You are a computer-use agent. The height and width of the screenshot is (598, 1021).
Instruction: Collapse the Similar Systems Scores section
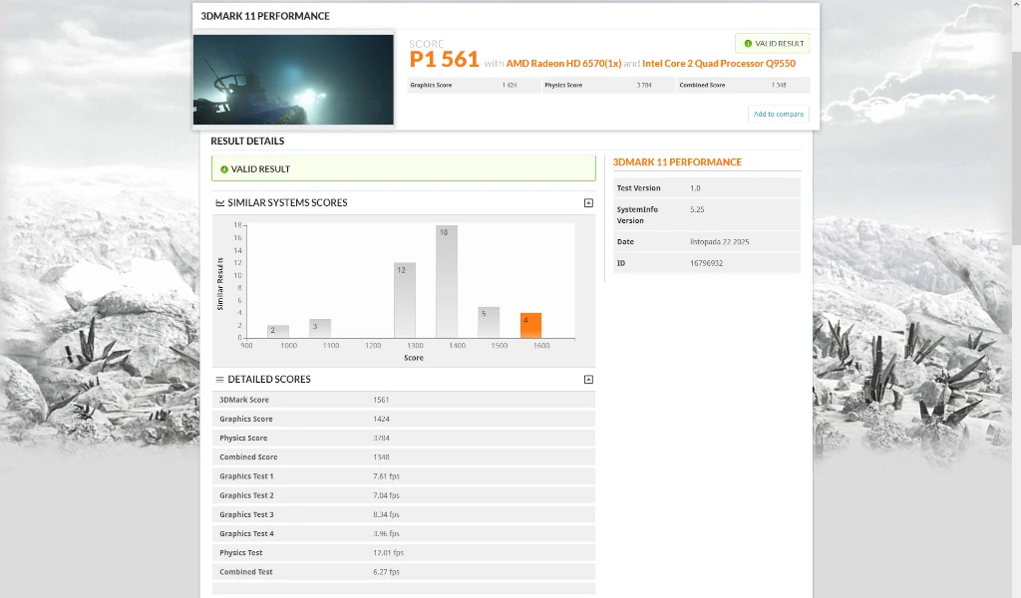click(x=588, y=203)
